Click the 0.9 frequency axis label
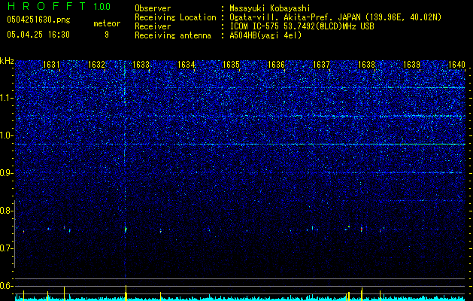473x301 pixels. pyautogui.click(x=6, y=173)
